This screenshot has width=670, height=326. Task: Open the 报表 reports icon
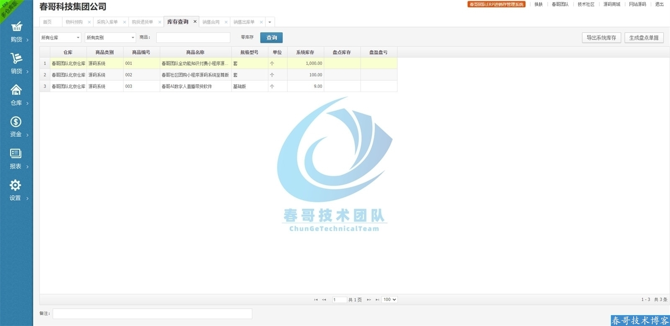15,153
